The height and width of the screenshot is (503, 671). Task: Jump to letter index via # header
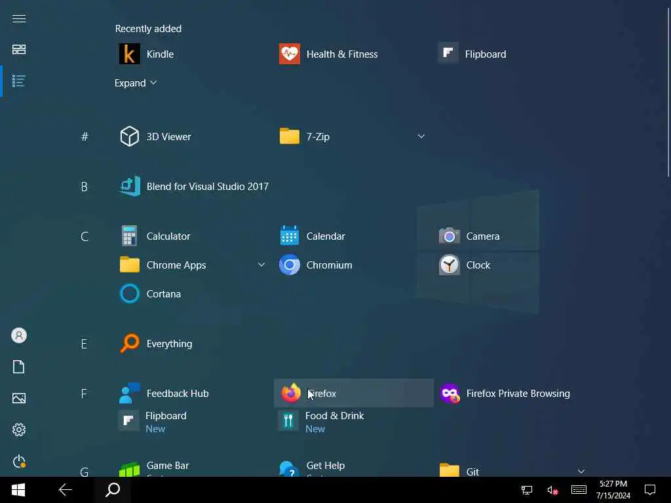(x=85, y=136)
